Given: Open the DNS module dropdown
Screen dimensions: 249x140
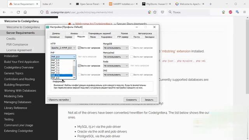Looking at the screenshot, I should pos(116,75).
